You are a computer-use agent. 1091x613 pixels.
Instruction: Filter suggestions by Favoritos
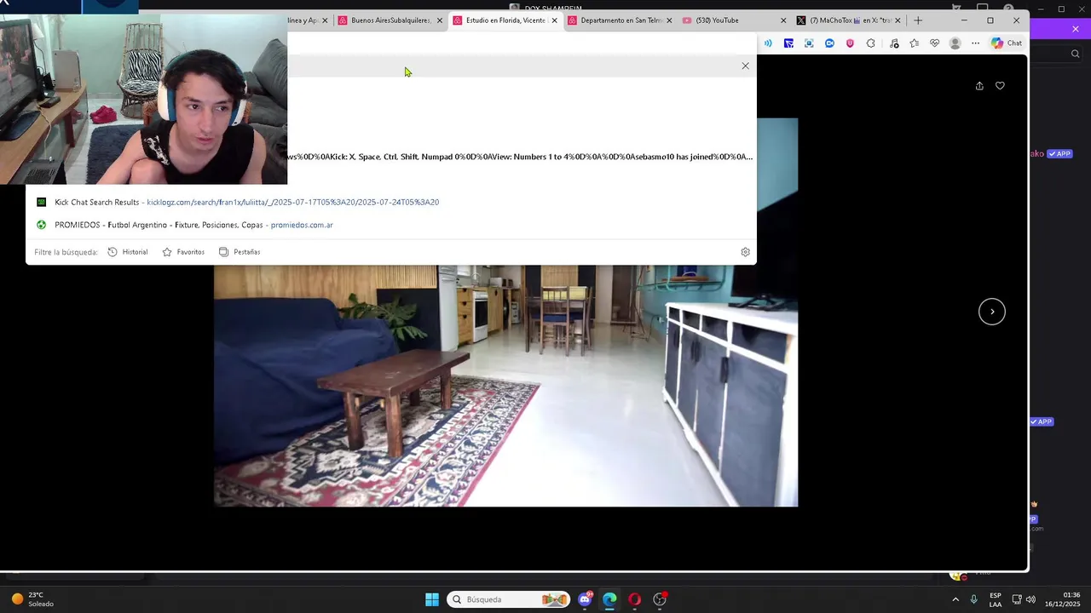click(183, 252)
